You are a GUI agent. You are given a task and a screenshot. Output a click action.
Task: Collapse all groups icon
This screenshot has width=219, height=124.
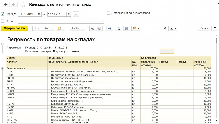tap(93, 28)
